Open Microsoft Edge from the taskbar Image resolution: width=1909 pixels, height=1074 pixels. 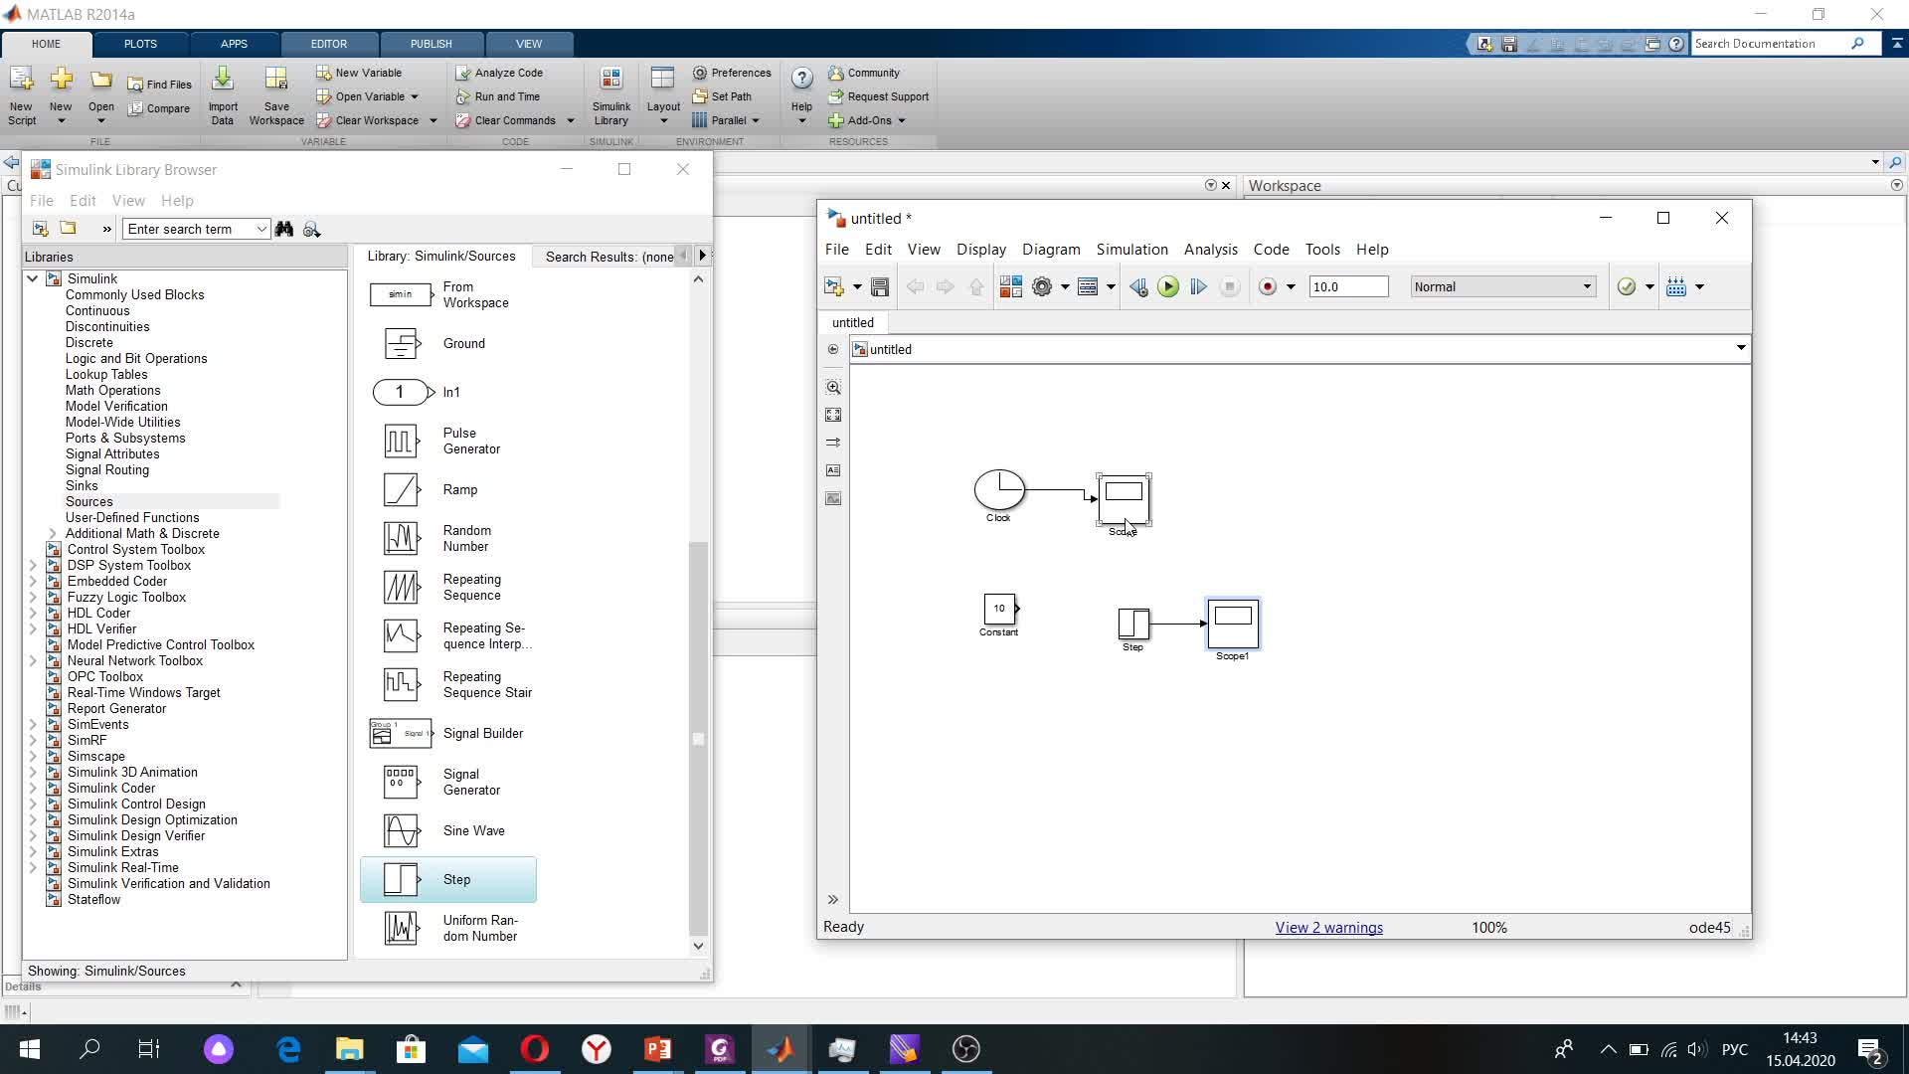(x=288, y=1049)
